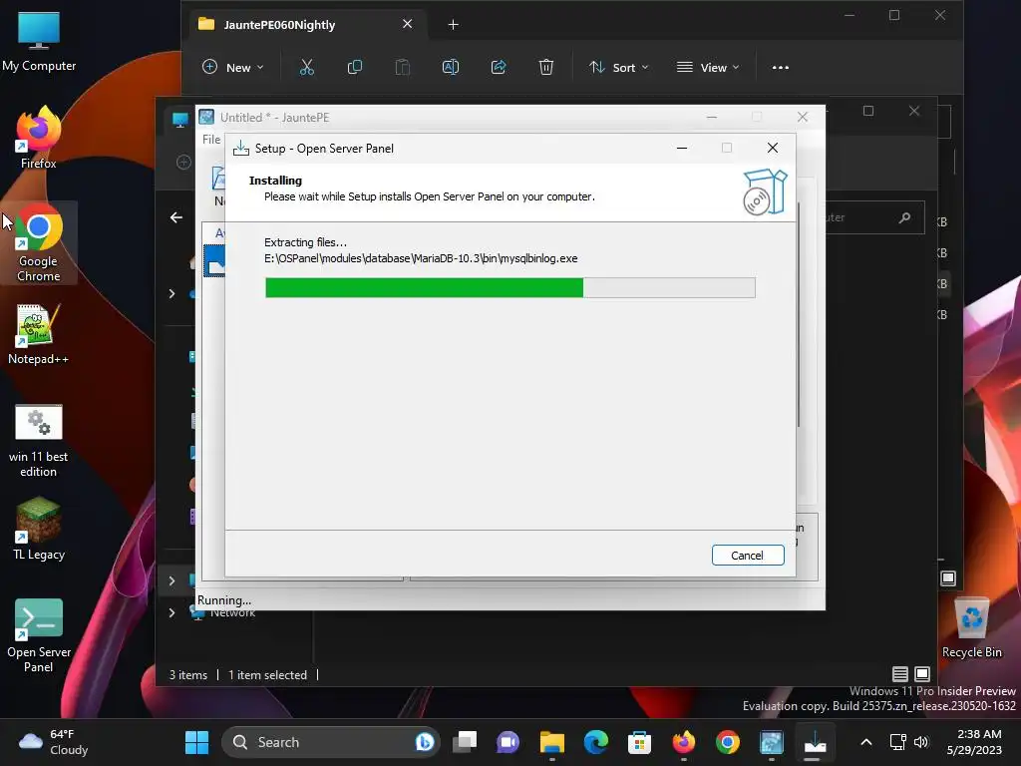This screenshot has height=766, width=1021.
Task: Switch to large thumbnails view icon
Action: pos(922,674)
